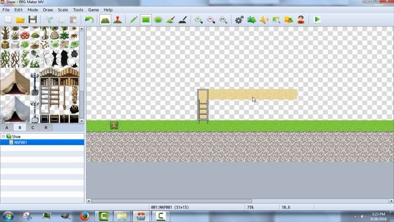Viewport: 394px width, 222px height.
Task: Click status text '001:MAP001 (51x13)'
Action: point(170,207)
